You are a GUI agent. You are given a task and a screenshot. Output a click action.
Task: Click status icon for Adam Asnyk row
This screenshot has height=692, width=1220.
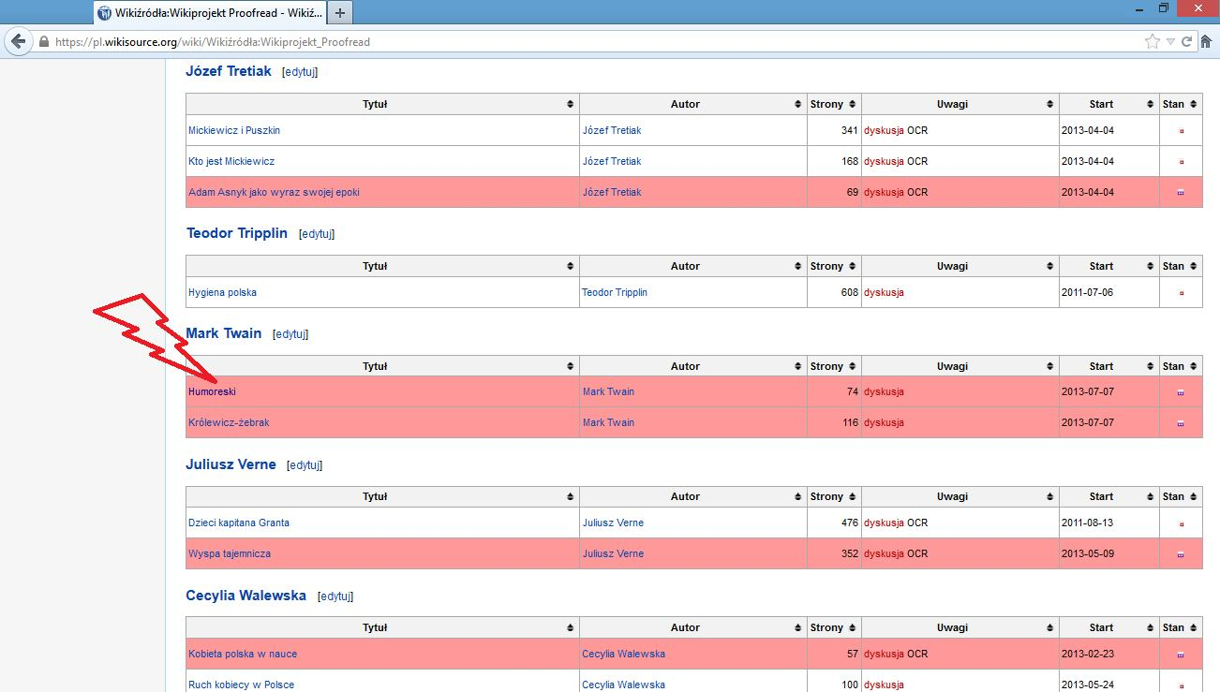(x=1181, y=193)
